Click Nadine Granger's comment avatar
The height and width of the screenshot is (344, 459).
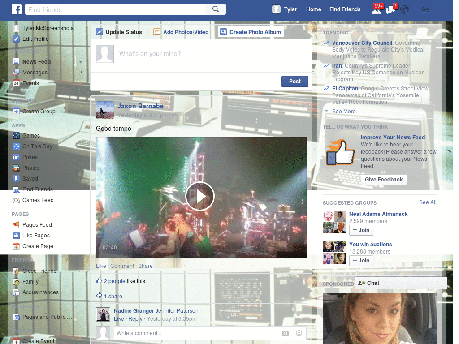(103, 315)
